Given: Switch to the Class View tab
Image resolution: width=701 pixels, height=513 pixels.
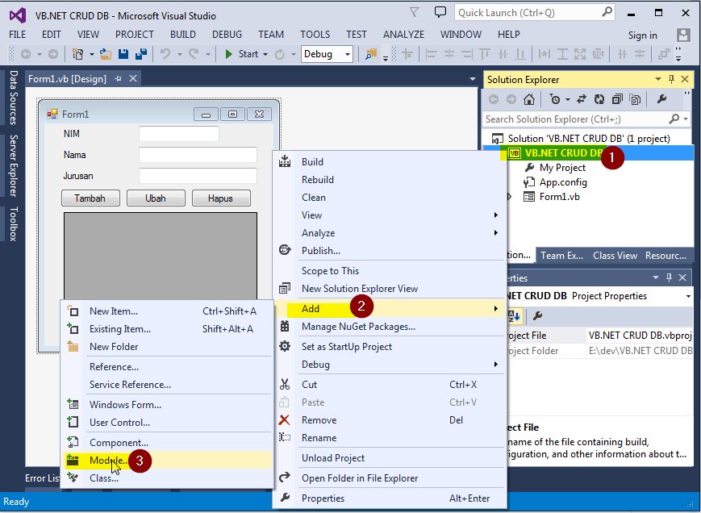Looking at the screenshot, I should [x=615, y=256].
